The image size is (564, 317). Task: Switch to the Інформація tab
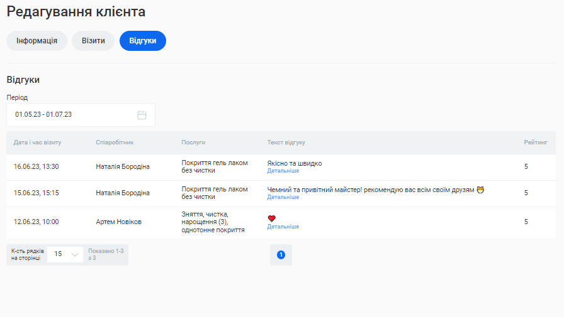point(37,41)
